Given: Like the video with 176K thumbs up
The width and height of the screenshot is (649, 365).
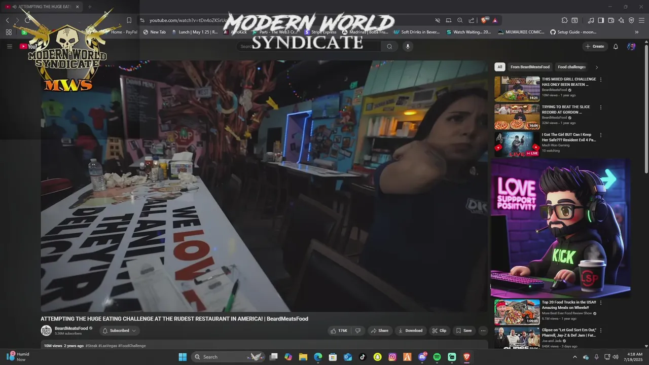Looking at the screenshot, I should coord(339,331).
